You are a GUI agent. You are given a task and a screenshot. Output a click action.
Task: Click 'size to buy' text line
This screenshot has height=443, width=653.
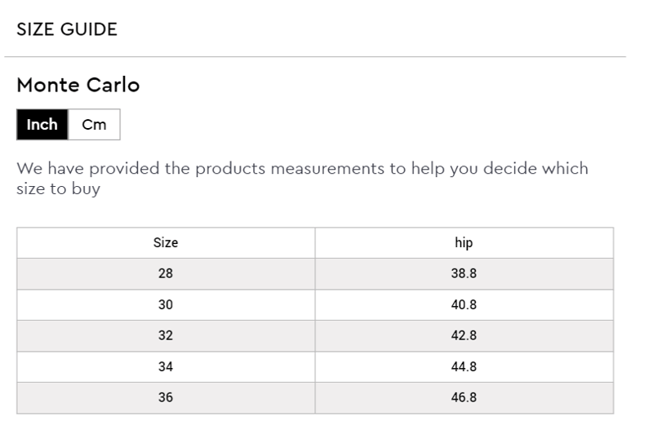click(58, 189)
